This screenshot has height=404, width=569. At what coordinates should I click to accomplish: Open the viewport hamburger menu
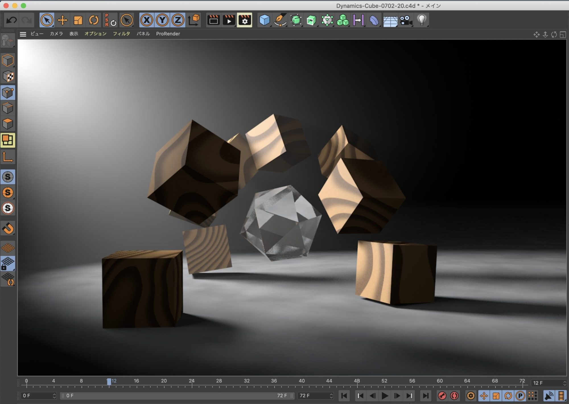pyautogui.click(x=23, y=34)
